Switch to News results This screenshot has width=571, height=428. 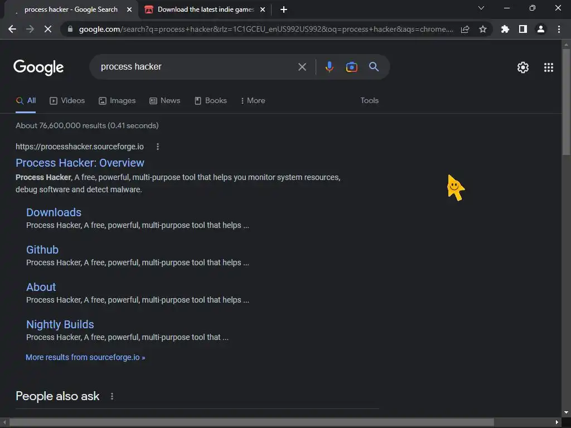pyautogui.click(x=164, y=101)
